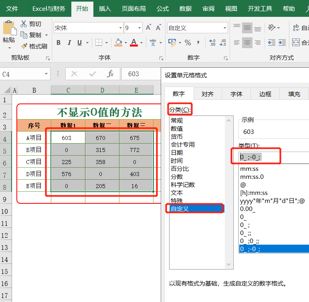309x302 pixels.
Task: Select 自定义 in the category list
Action: [197, 209]
